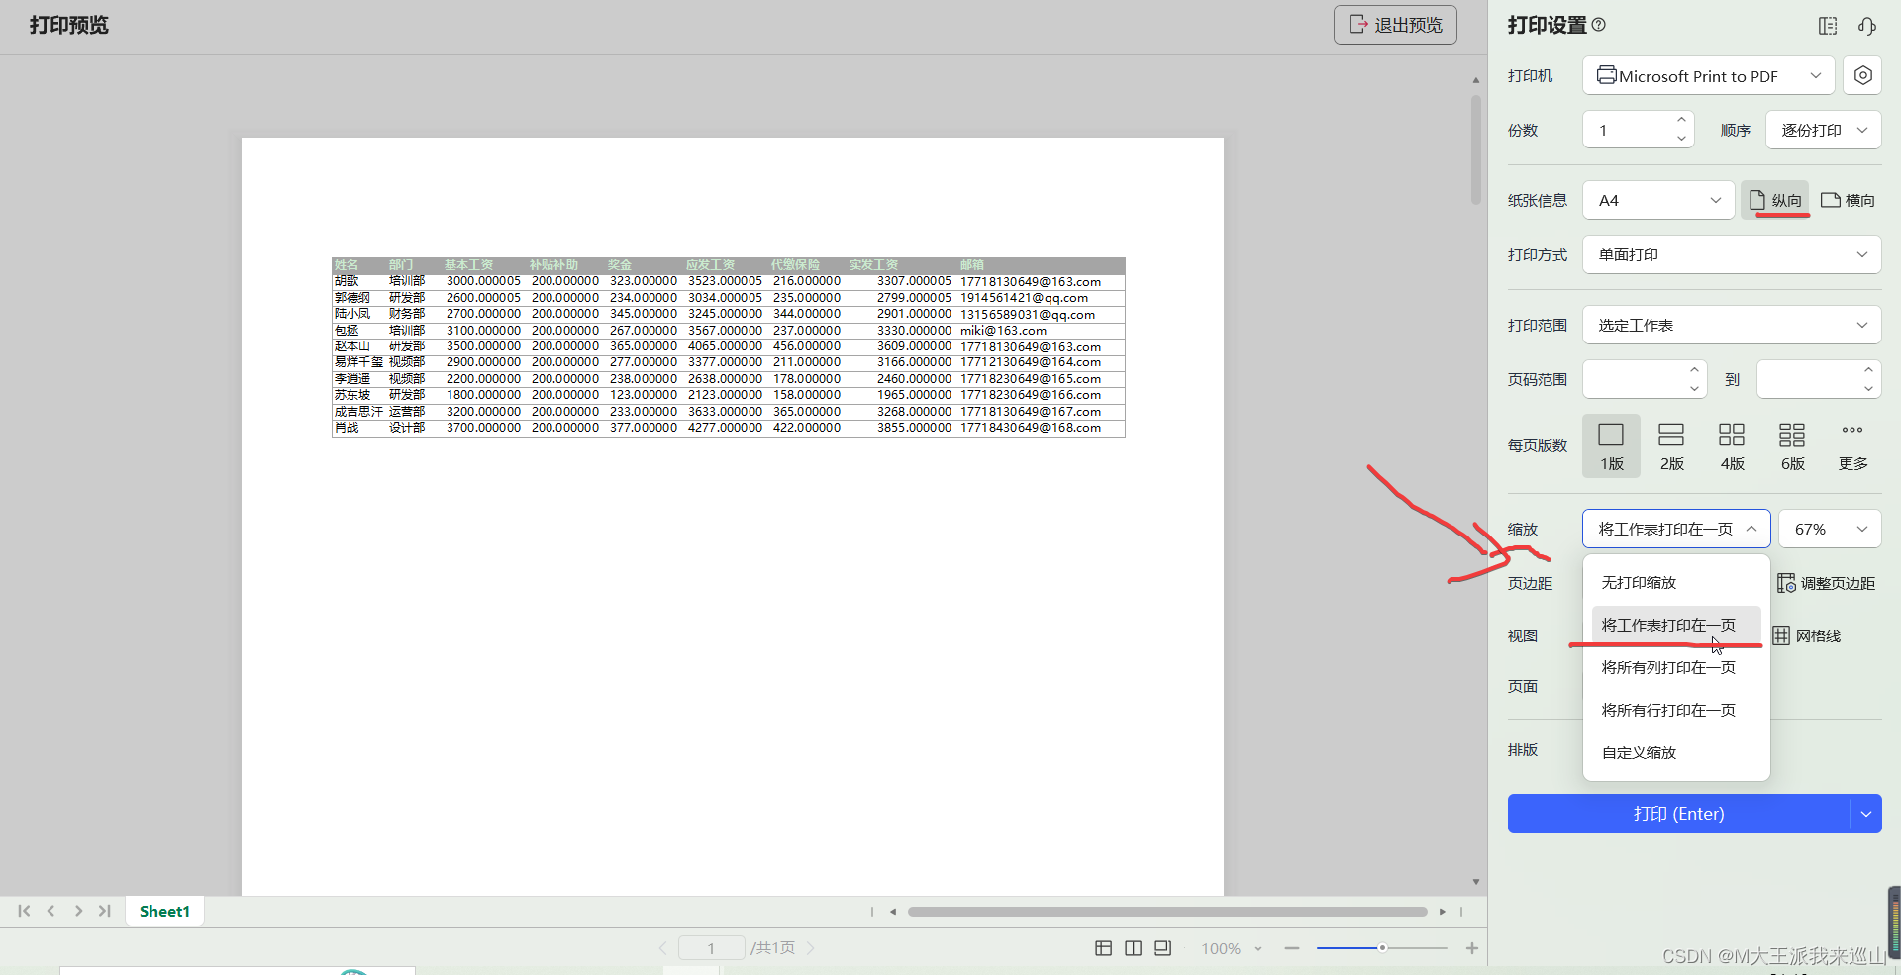Choose 自定义缩放 custom scaling option
This screenshot has width=1901, height=975.
(x=1676, y=753)
